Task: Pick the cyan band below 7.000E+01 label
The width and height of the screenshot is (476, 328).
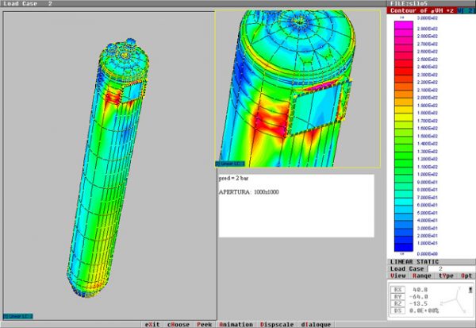Action: click(x=404, y=202)
